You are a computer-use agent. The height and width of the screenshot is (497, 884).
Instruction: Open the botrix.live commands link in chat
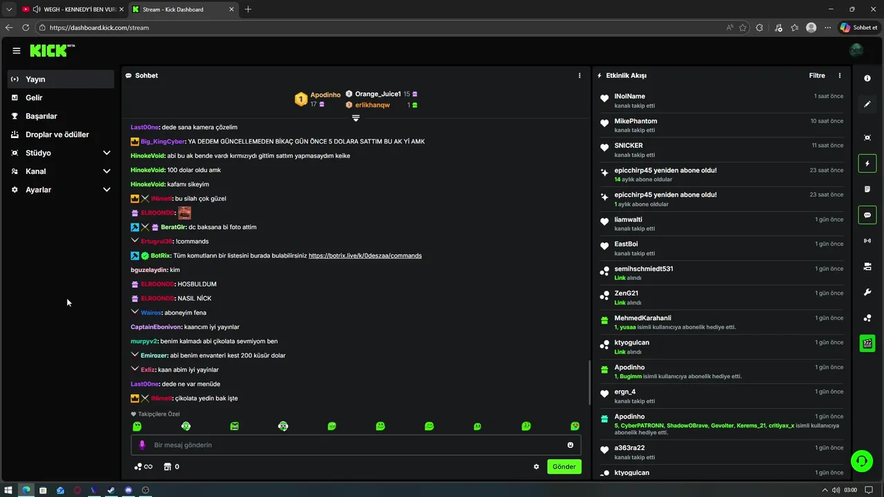click(x=365, y=255)
